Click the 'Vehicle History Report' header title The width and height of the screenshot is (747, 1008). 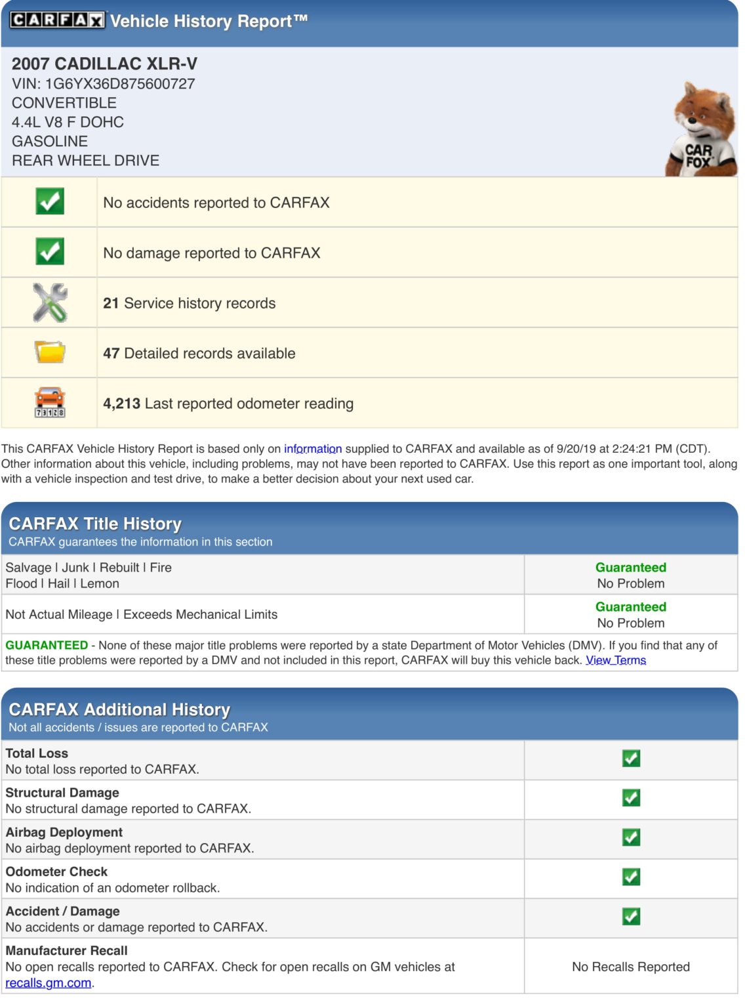(x=209, y=21)
